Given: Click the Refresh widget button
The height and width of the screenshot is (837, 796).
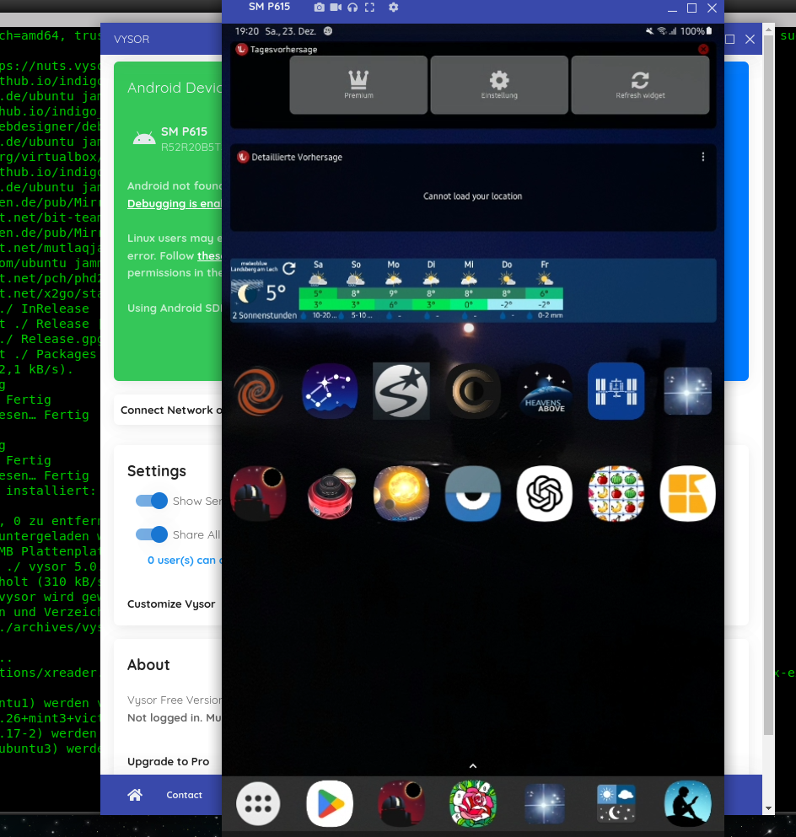Looking at the screenshot, I should (x=640, y=85).
